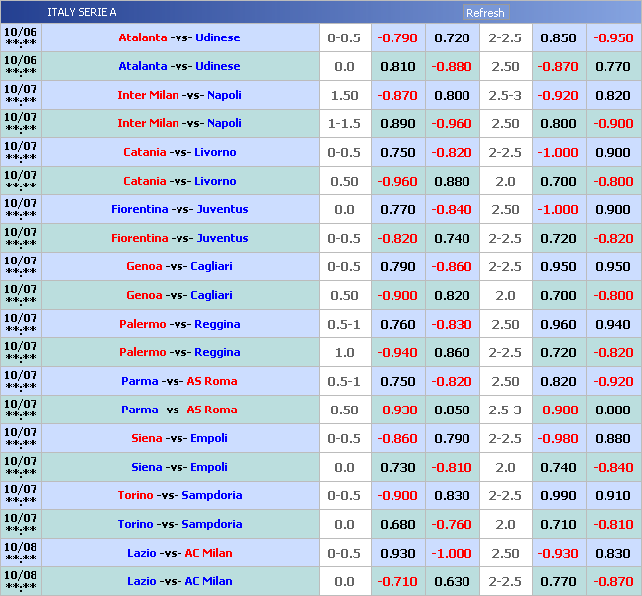
Task: Click 0.680 odds for Torino vs Sampdoria
Action: coord(397,525)
